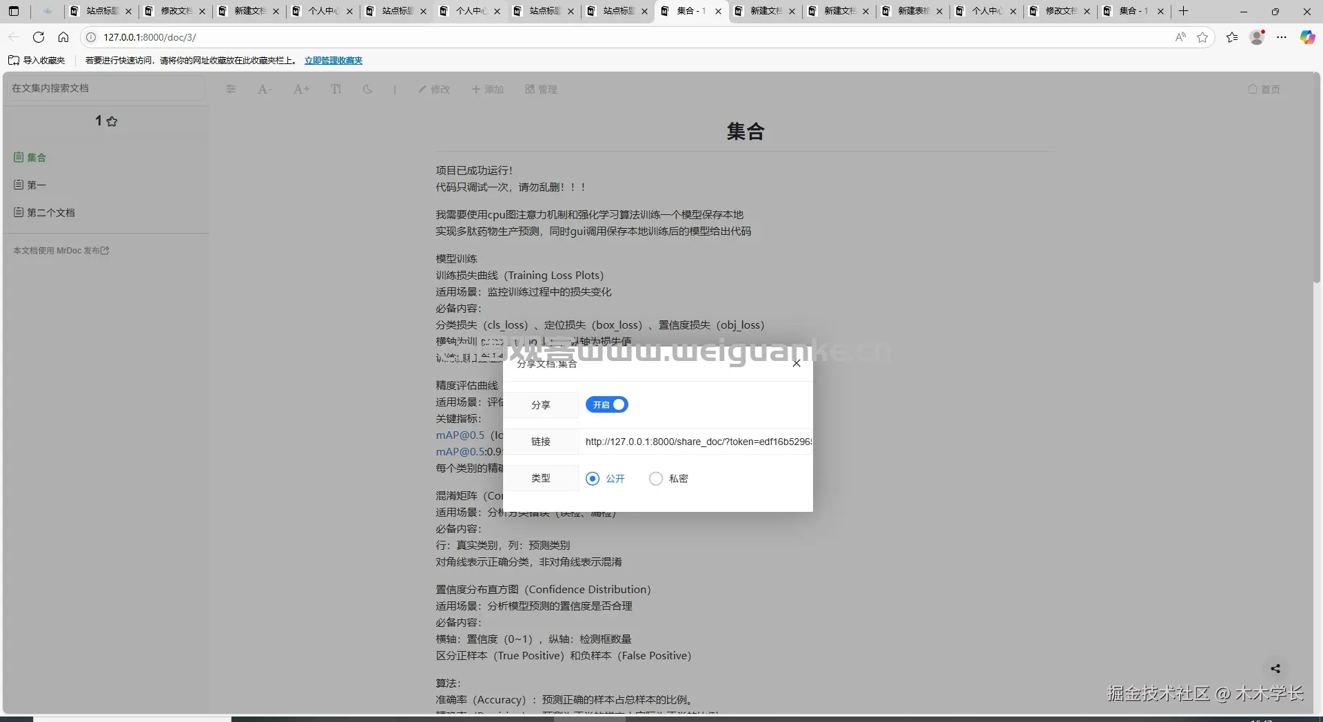The image size is (1323, 722).
Task: Star the collection next to title 1
Action: click(112, 121)
